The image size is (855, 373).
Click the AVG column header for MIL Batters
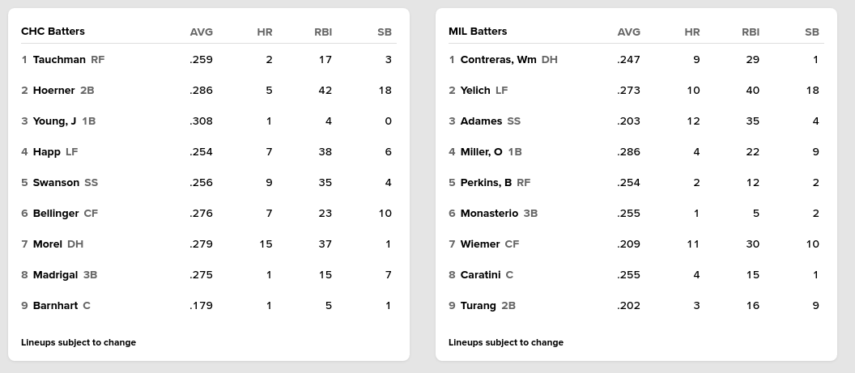point(628,32)
